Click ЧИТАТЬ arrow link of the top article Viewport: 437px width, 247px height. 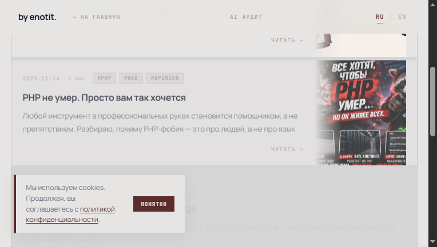pyautogui.click(x=287, y=41)
